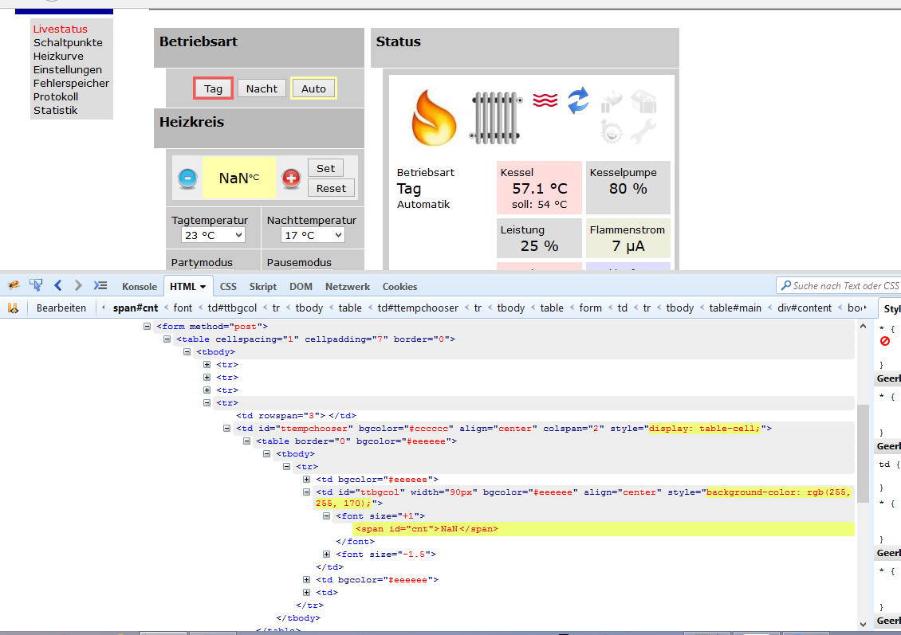Click the Bearbeiten button
This screenshot has height=635, width=901.
click(x=61, y=308)
